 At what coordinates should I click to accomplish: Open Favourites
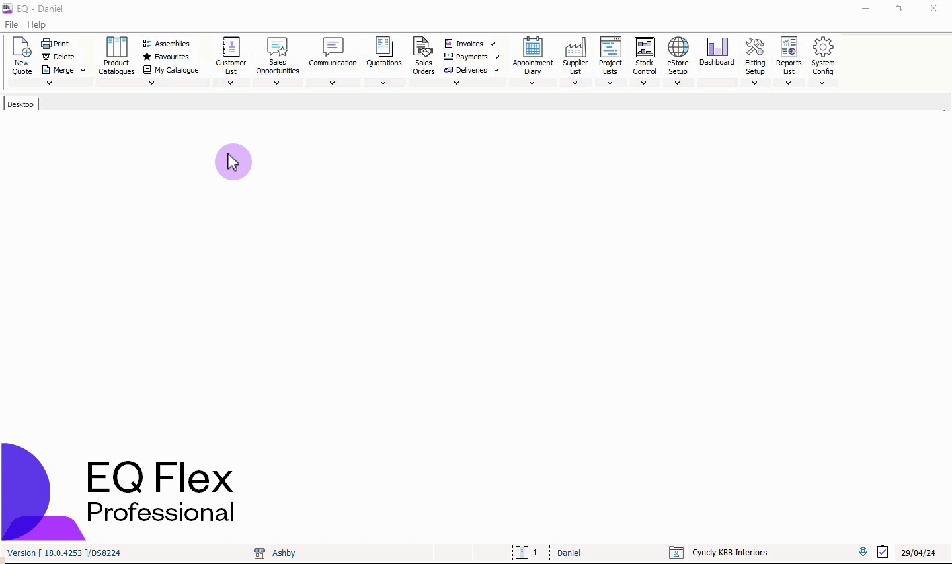[166, 57]
